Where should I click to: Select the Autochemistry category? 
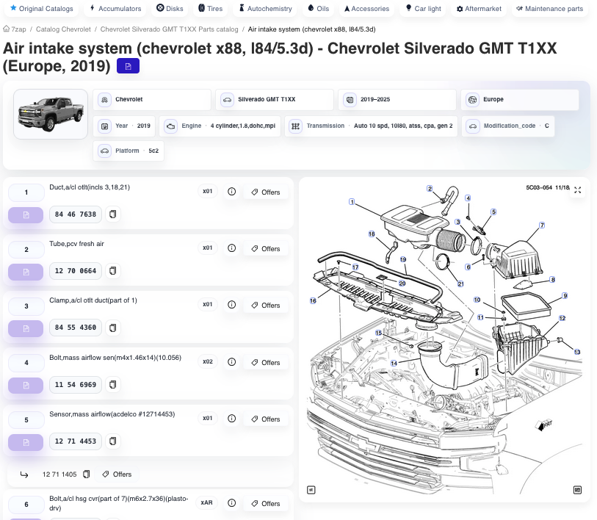(265, 8)
